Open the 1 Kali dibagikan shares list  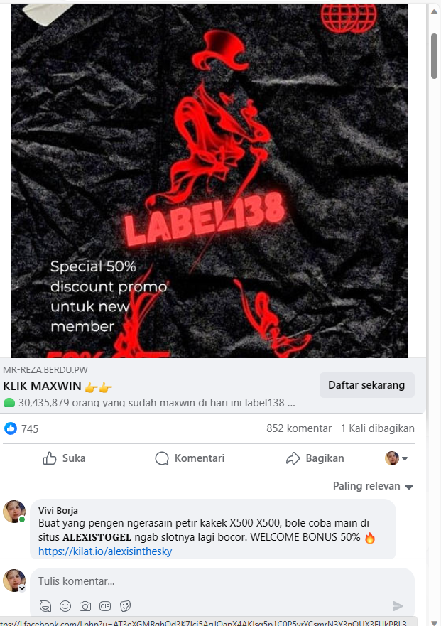coord(378,428)
